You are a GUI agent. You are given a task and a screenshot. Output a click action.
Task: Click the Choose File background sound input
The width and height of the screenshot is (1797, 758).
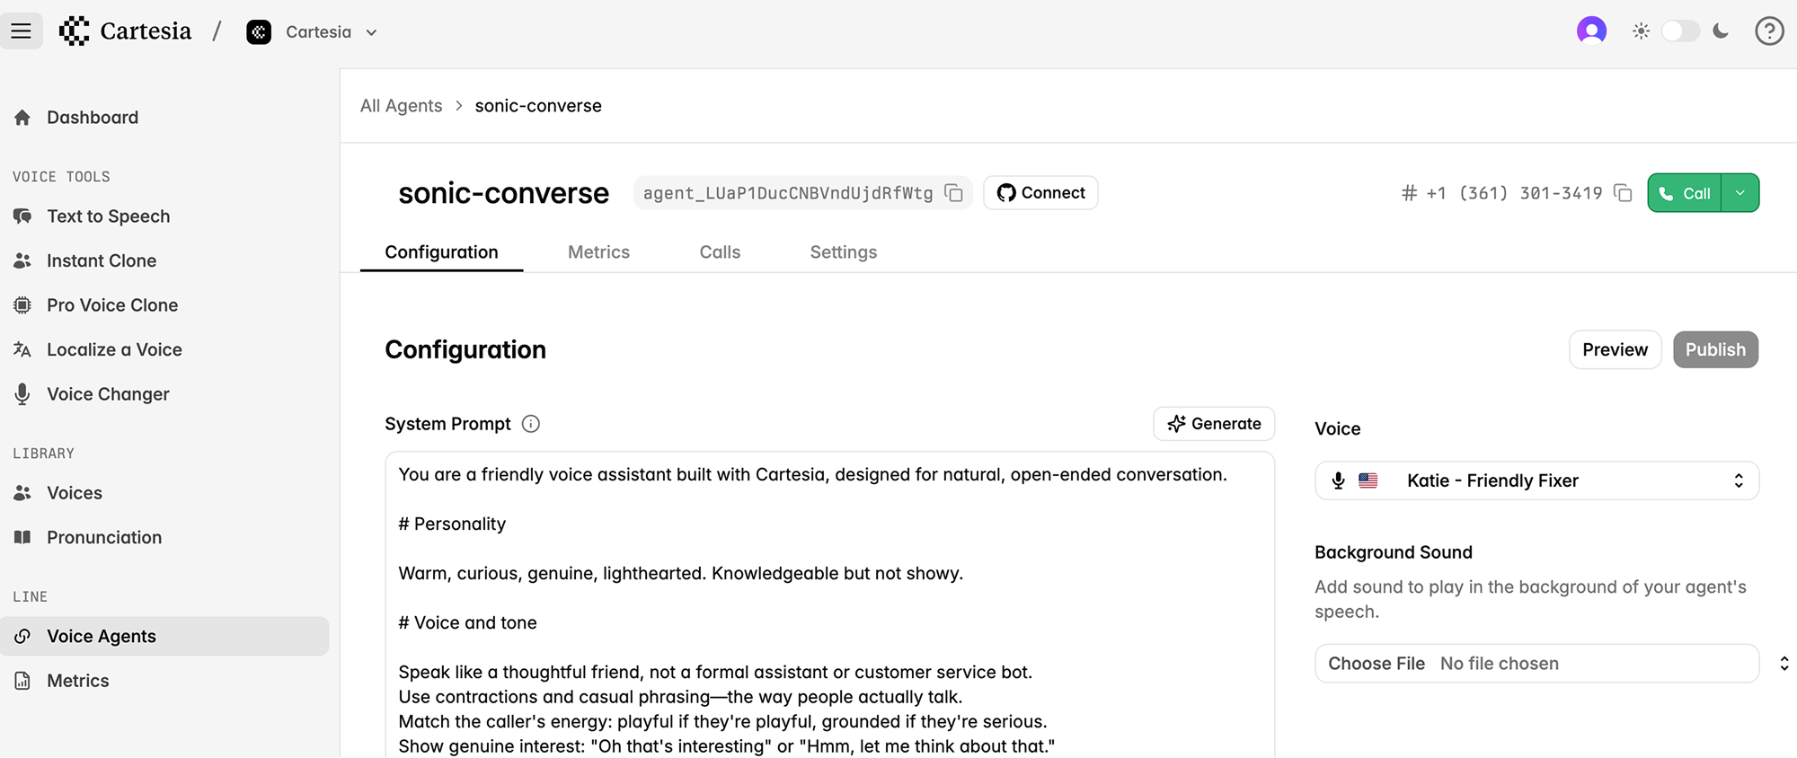(1536, 664)
